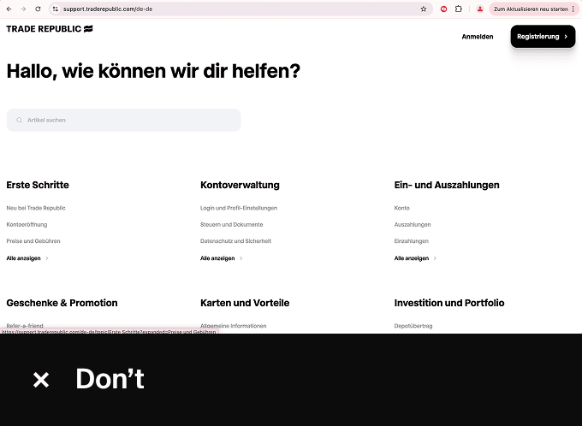Screen dimensions: 582x426
Task: Bookmark this page with the star icon
Action: click(424, 9)
